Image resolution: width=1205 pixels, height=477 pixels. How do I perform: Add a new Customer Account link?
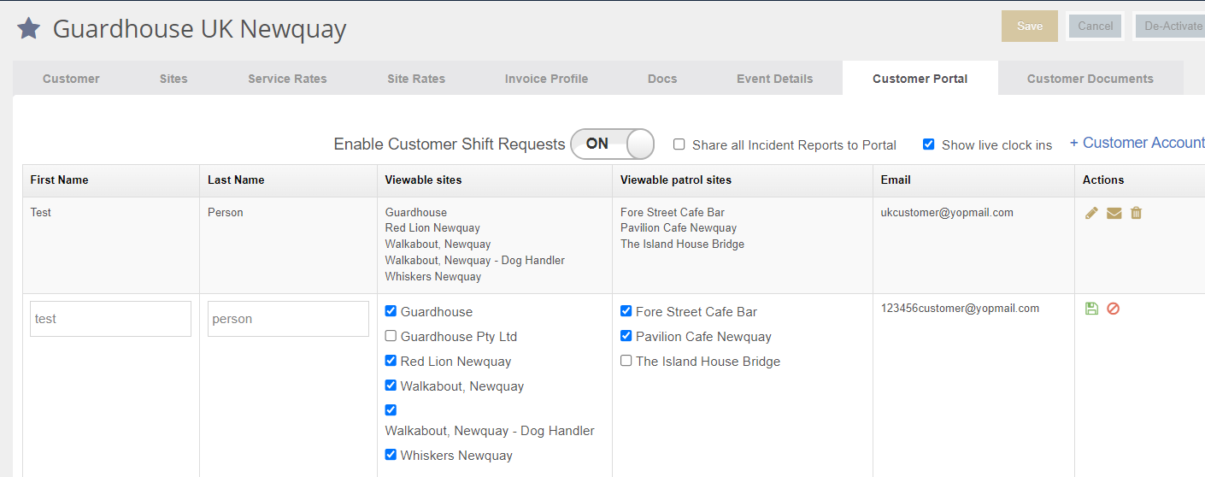1137,143
